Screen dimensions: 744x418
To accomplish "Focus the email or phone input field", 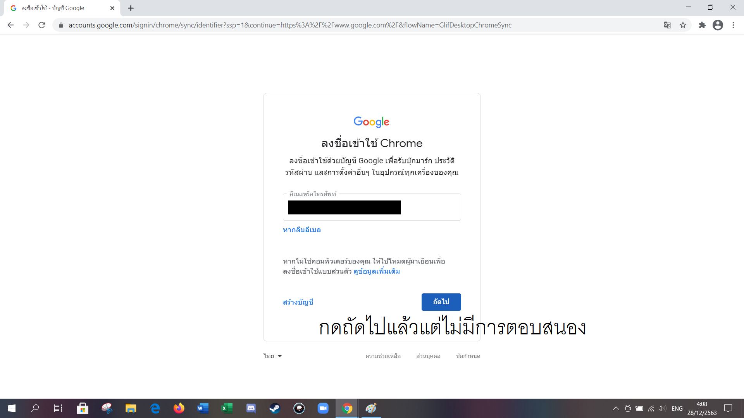I will point(372,207).
